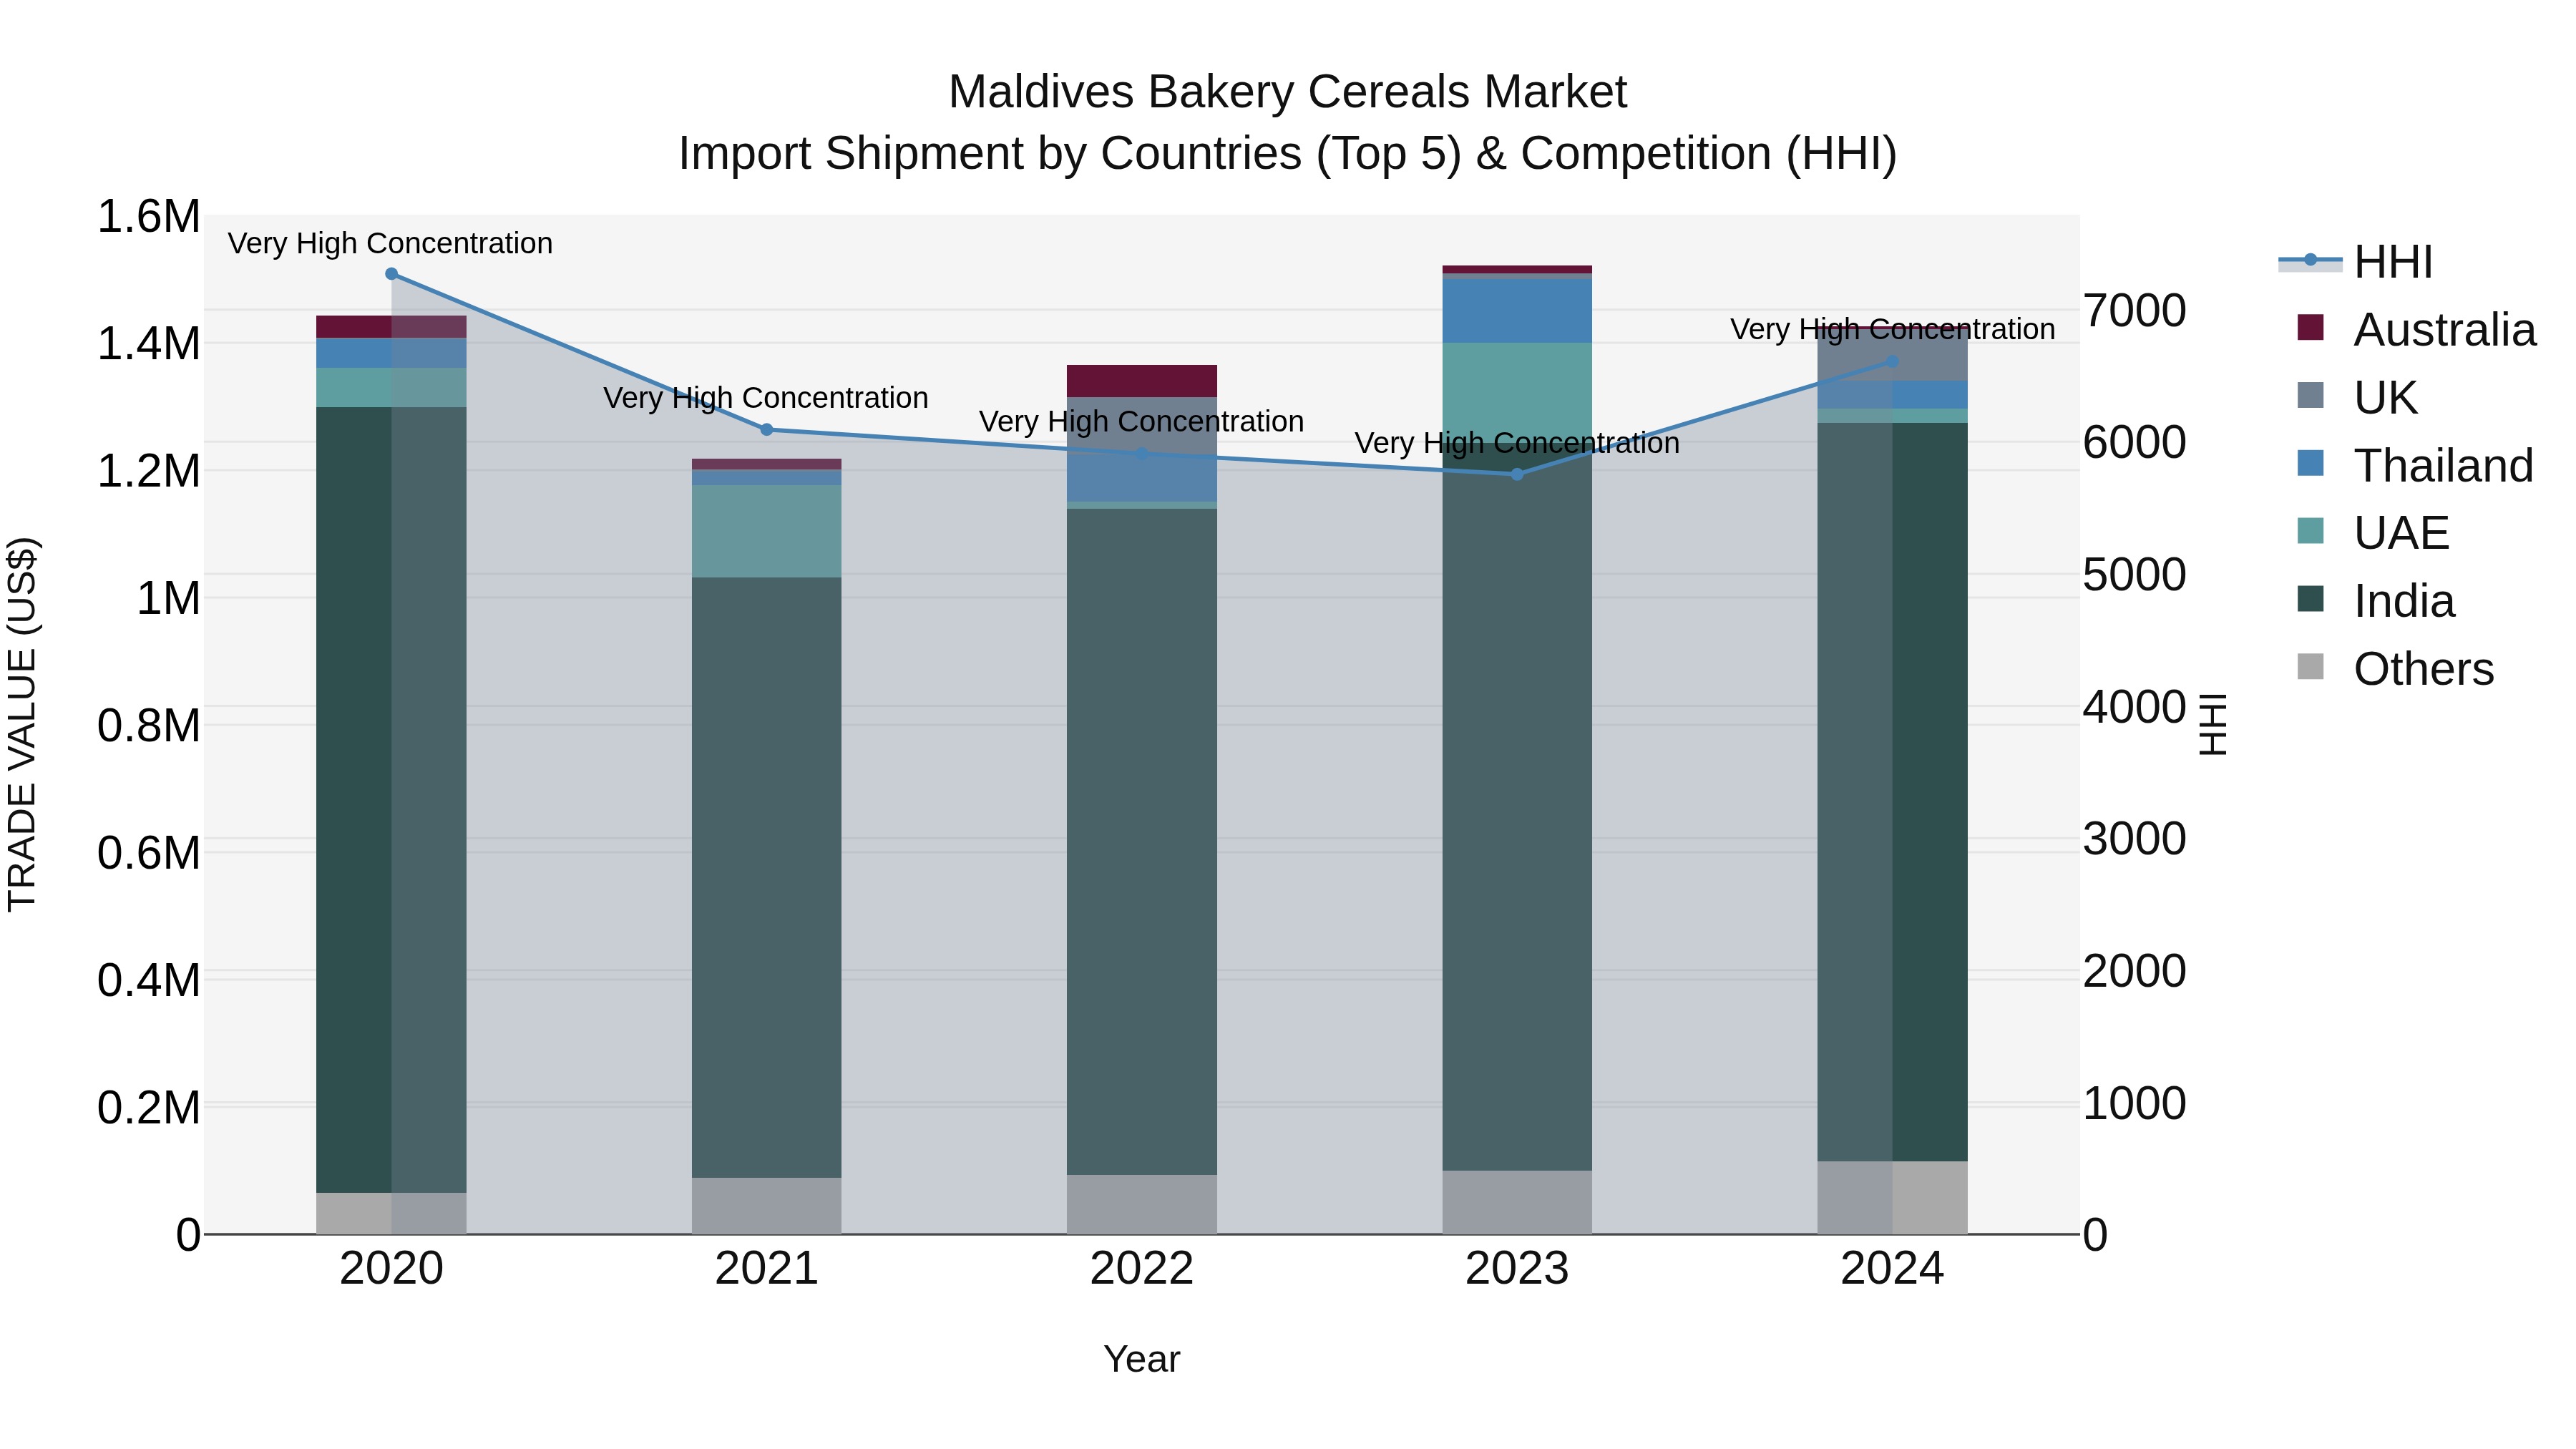Toggle the UK legend entry
The width and height of the screenshot is (2576, 1449).
click(x=2357, y=397)
